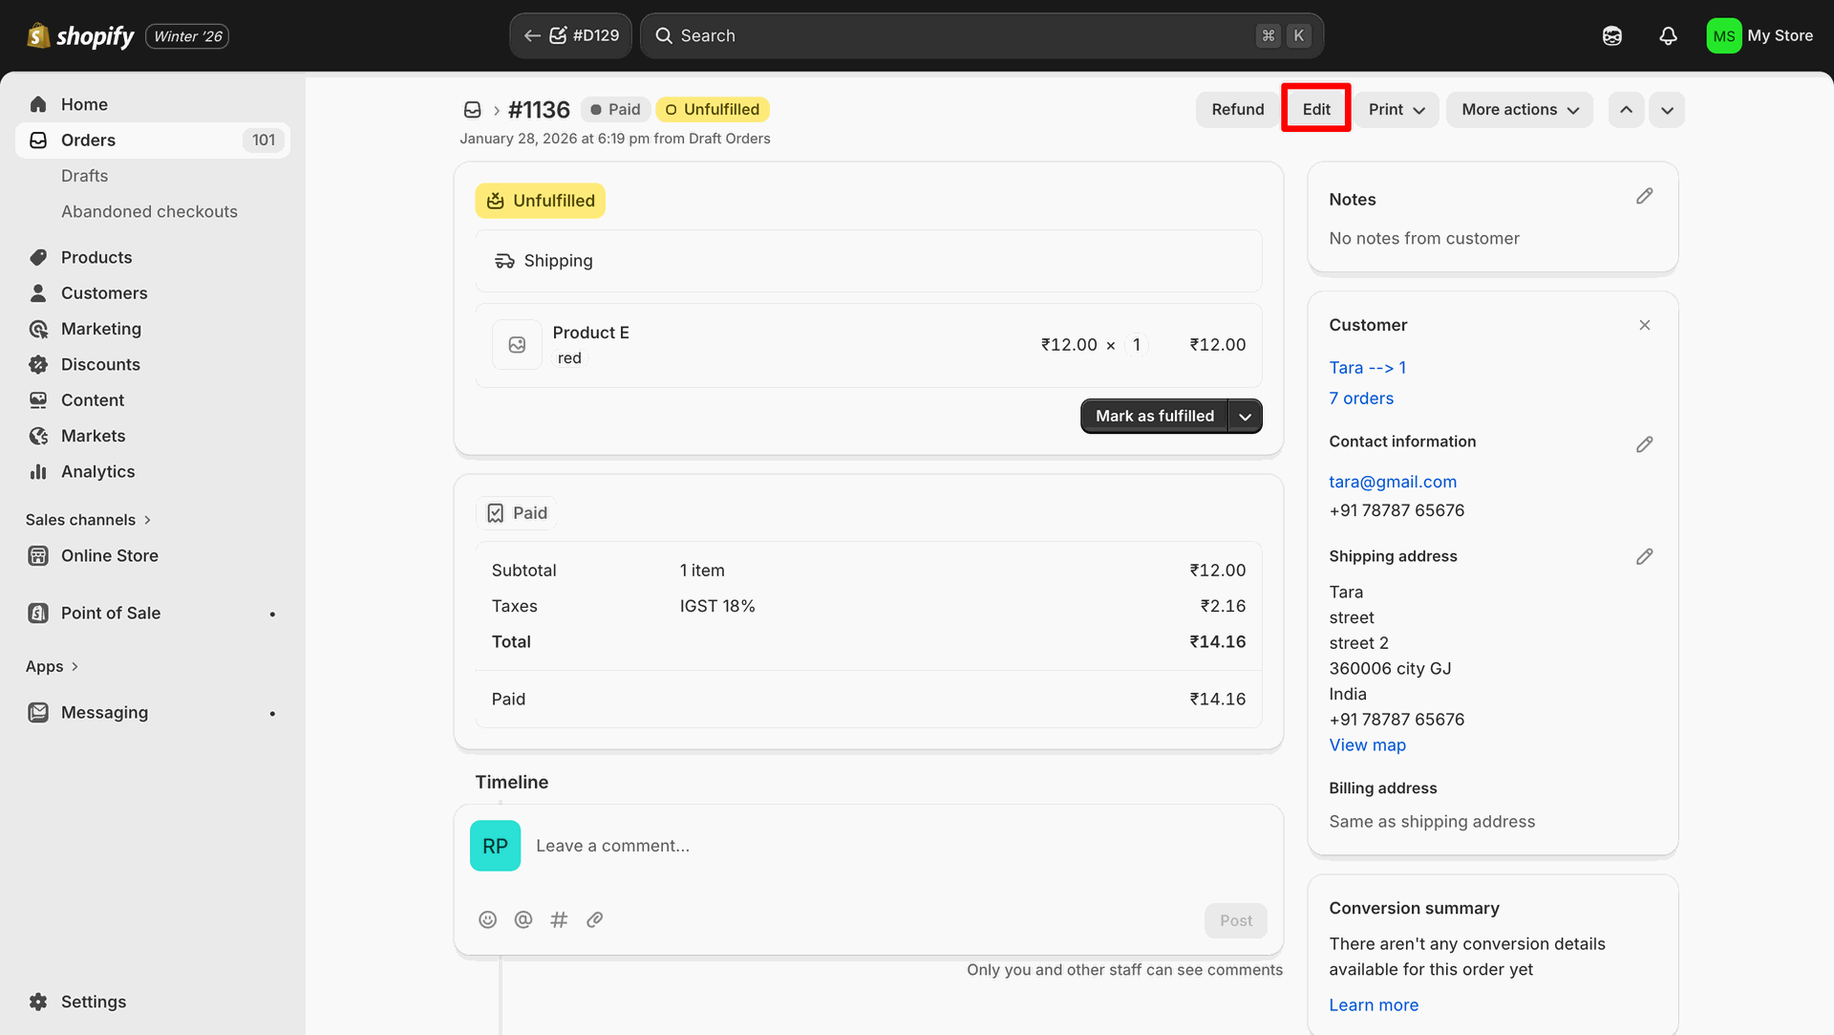Insert emoji in comment box
Image resolution: width=1834 pixels, height=1035 pixels.
[x=487, y=919]
